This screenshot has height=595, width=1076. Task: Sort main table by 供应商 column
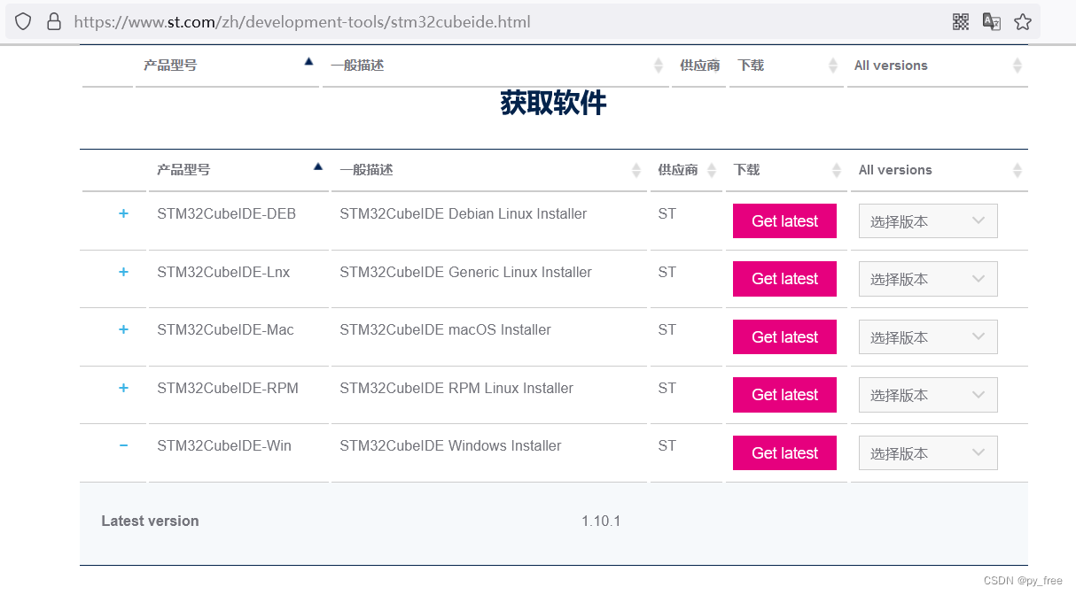click(686, 170)
